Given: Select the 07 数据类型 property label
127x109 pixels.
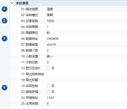Looking at the screenshot, I should tap(30, 45).
